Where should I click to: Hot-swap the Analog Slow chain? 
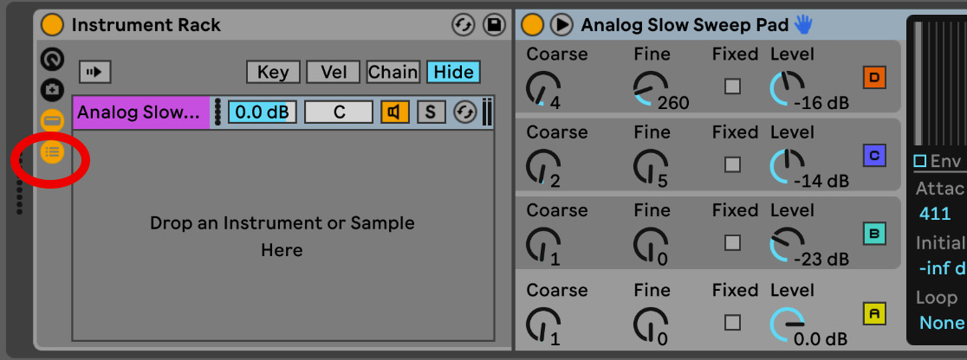tap(465, 112)
